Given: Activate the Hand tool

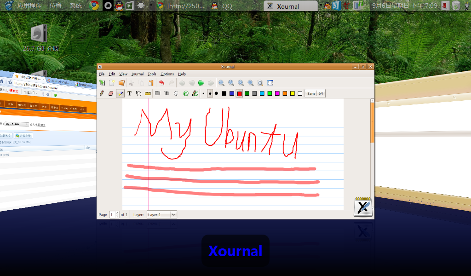Looking at the screenshot, I should pos(176,93).
